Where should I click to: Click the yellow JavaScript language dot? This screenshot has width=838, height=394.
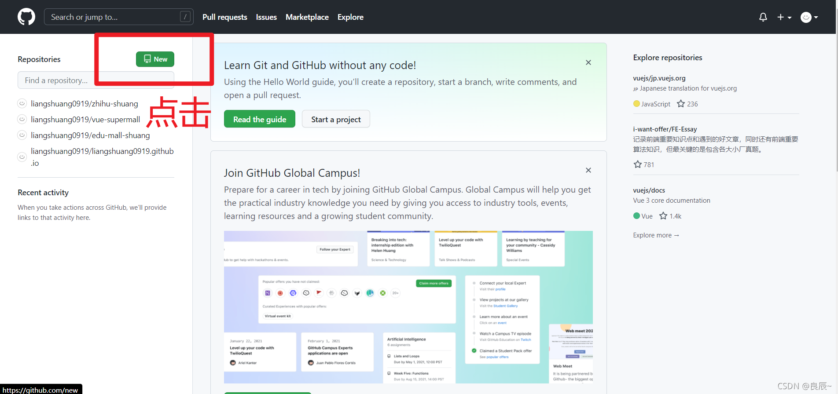coord(636,104)
